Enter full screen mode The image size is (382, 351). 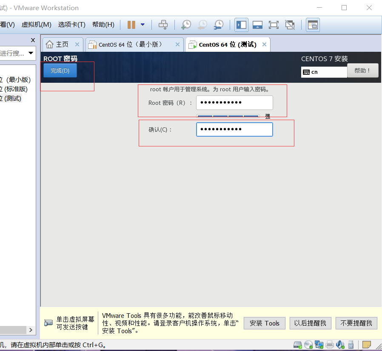(274, 25)
